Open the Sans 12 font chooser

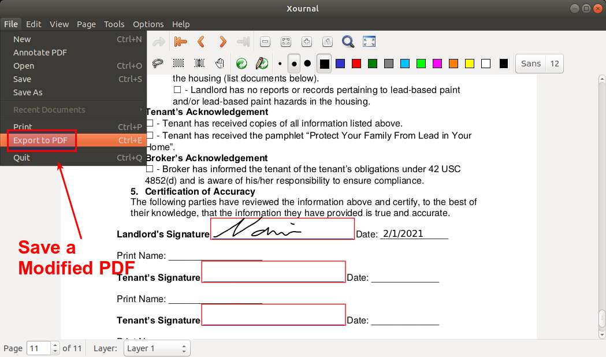pos(540,64)
